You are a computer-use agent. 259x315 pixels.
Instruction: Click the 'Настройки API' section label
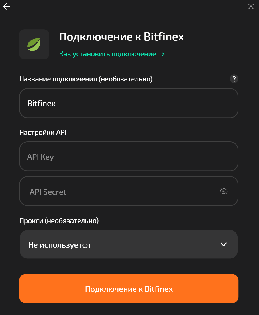coord(43,132)
